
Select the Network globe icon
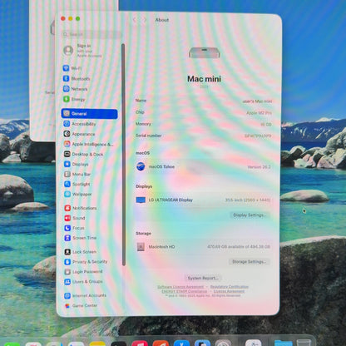[67, 89]
